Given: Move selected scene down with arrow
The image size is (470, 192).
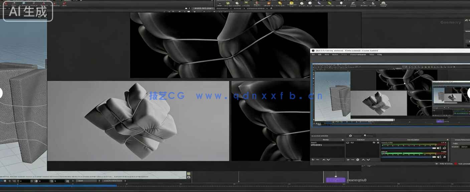Looking at the screenshot, I should tap(328, 160).
